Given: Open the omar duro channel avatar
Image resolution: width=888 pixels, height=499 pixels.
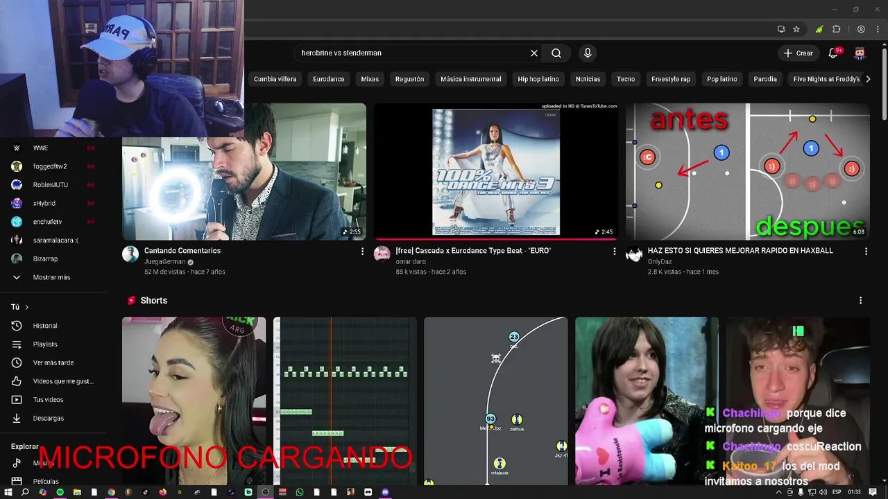Looking at the screenshot, I should coord(382,254).
